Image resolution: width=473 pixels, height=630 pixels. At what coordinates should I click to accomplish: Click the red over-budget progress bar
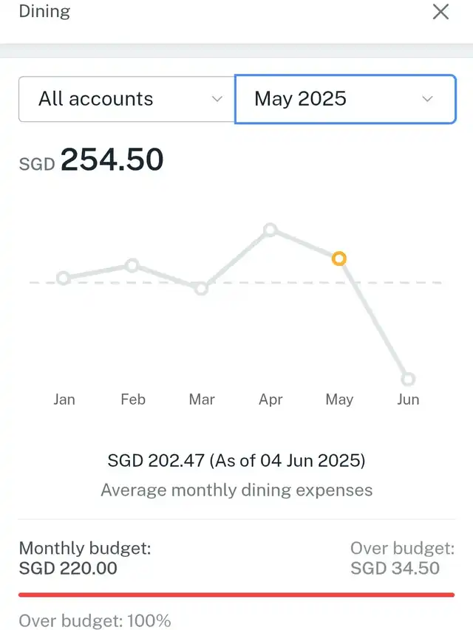tap(236, 594)
